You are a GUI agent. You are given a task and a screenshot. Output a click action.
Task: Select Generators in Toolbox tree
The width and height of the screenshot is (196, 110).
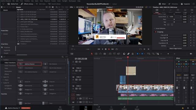pos(8,71)
